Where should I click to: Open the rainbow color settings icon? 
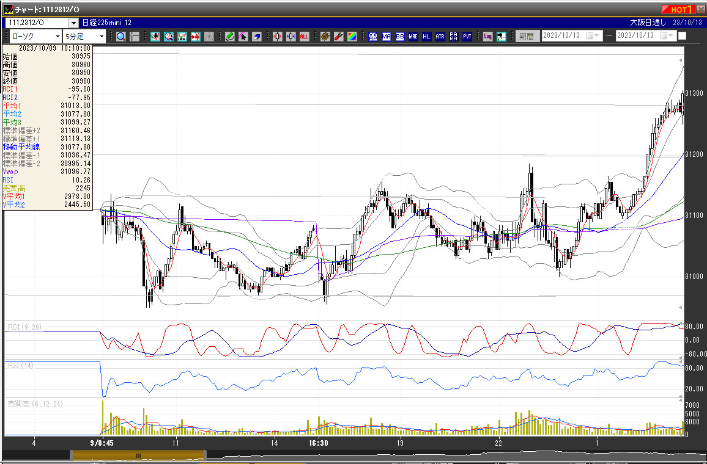(352, 37)
